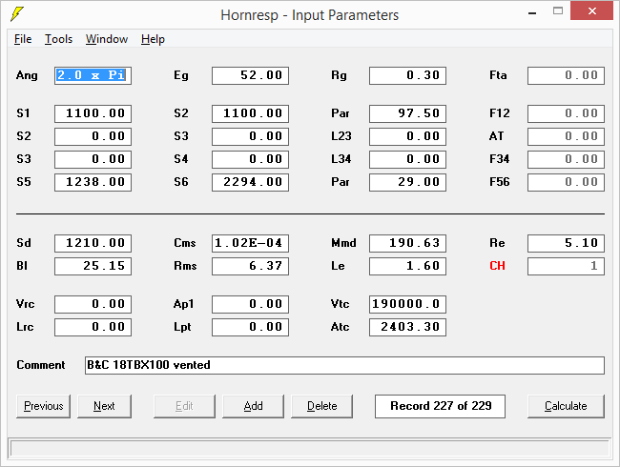The width and height of the screenshot is (620, 467).
Task: Click the S1 field with 1100.00
Action: 93,113
